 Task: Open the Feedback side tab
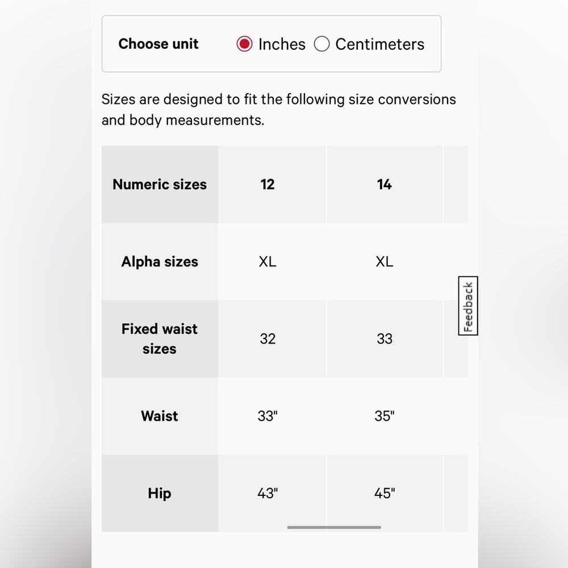(x=468, y=306)
